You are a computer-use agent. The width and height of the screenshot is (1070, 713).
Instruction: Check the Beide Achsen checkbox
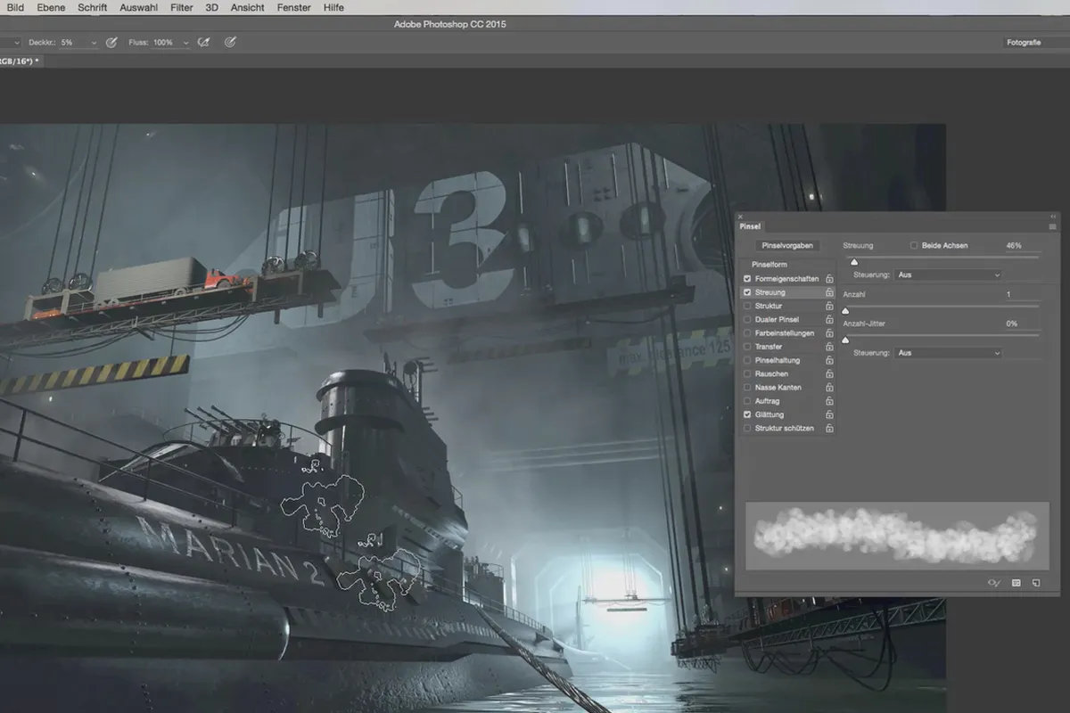click(x=914, y=245)
